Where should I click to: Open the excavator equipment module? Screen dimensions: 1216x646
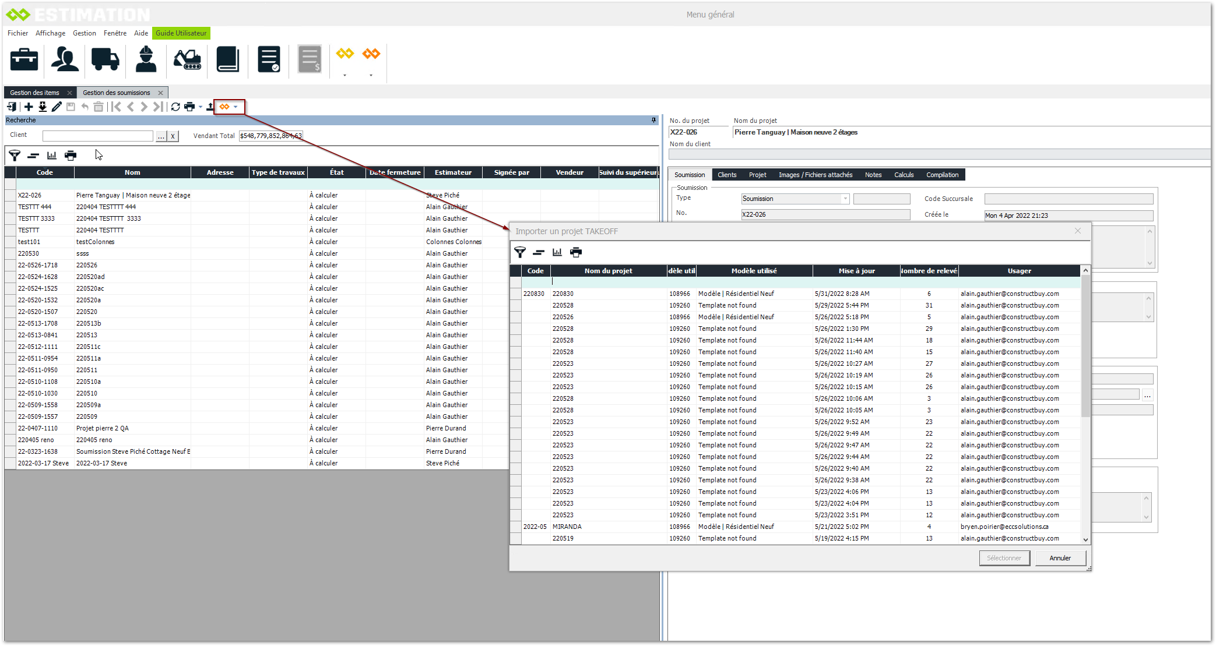point(187,59)
